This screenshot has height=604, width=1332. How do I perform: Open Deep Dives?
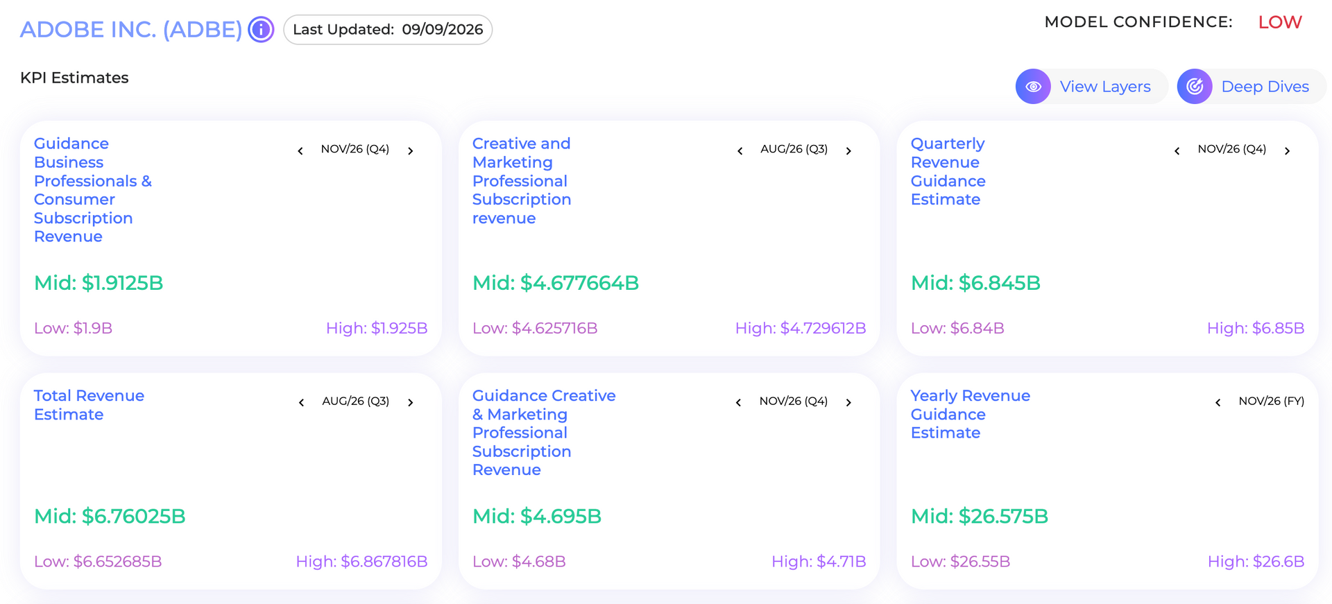(x=1252, y=87)
